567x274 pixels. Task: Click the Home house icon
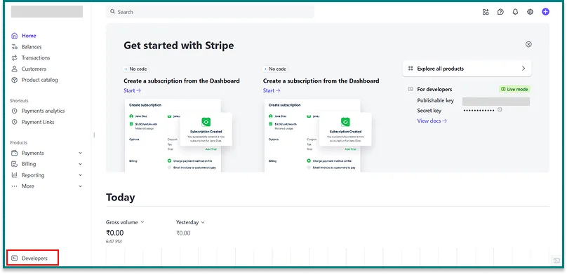15,36
